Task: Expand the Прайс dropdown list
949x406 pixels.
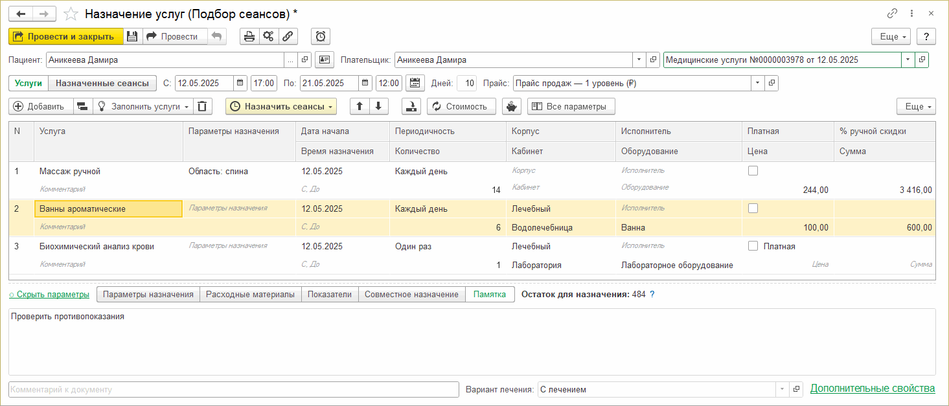Action: [757, 83]
